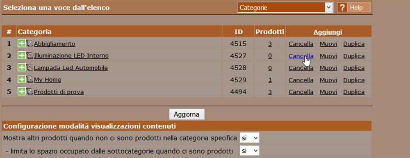Click green plus icon next to Illuminazione LED Interno
Screen dimensions: 410x158
click(22, 55)
